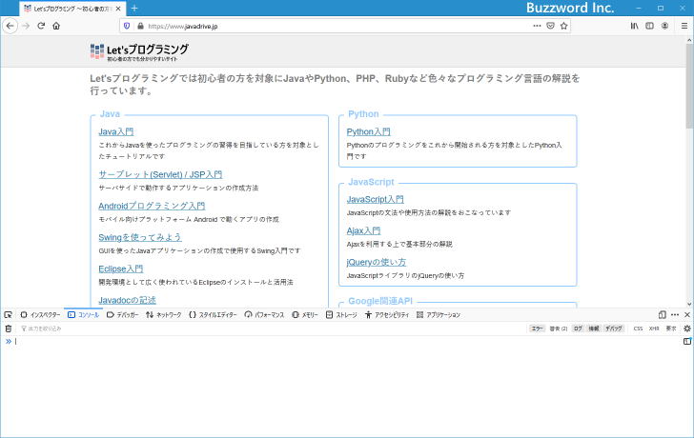The image size is (694, 438).
Task: Go back using the browser back arrow
Action: [x=10, y=26]
